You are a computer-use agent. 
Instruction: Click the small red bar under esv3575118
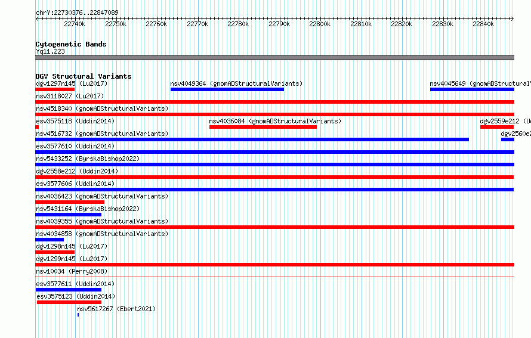tap(37, 127)
